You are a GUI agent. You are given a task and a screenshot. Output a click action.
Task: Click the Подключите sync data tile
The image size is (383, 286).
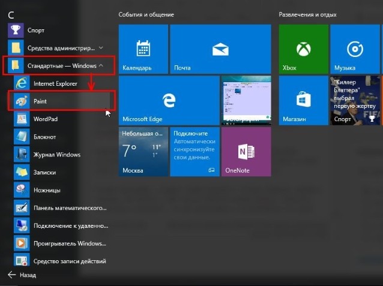pos(195,152)
